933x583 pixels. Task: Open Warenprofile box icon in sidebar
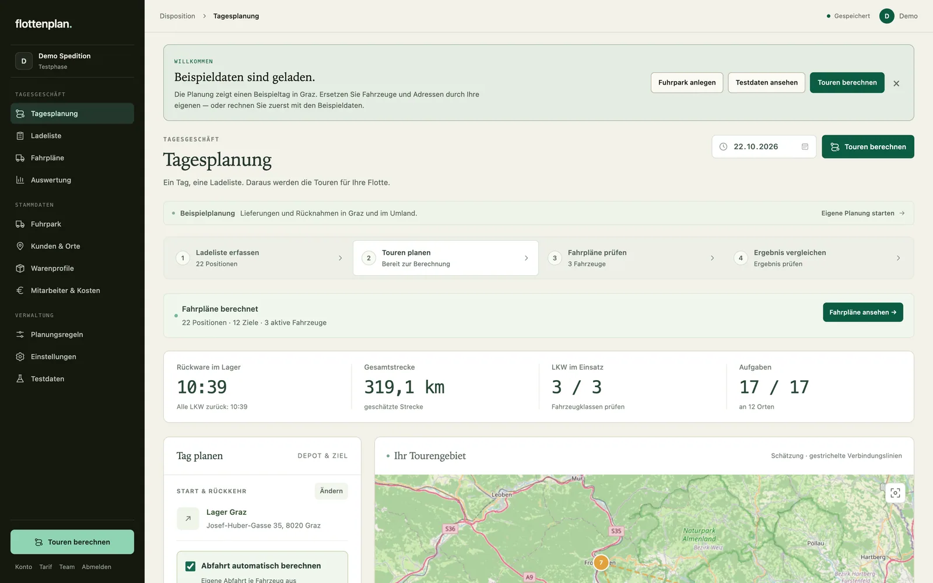(20, 268)
